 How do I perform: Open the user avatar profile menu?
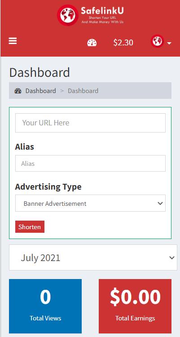(157, 41)
